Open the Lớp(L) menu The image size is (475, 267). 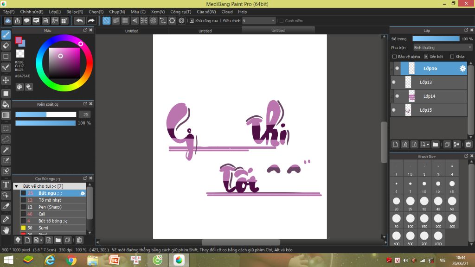point(55,12)
